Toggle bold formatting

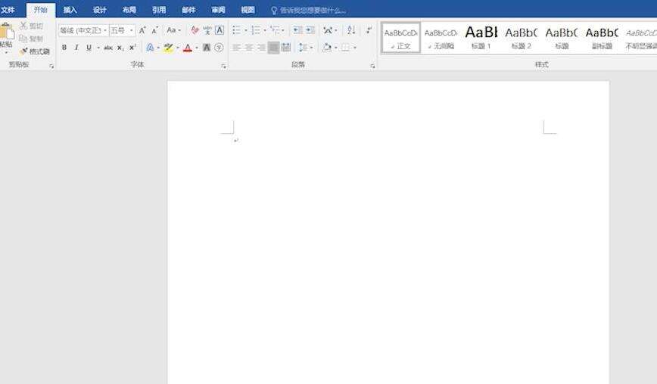(x=64, y=48)
